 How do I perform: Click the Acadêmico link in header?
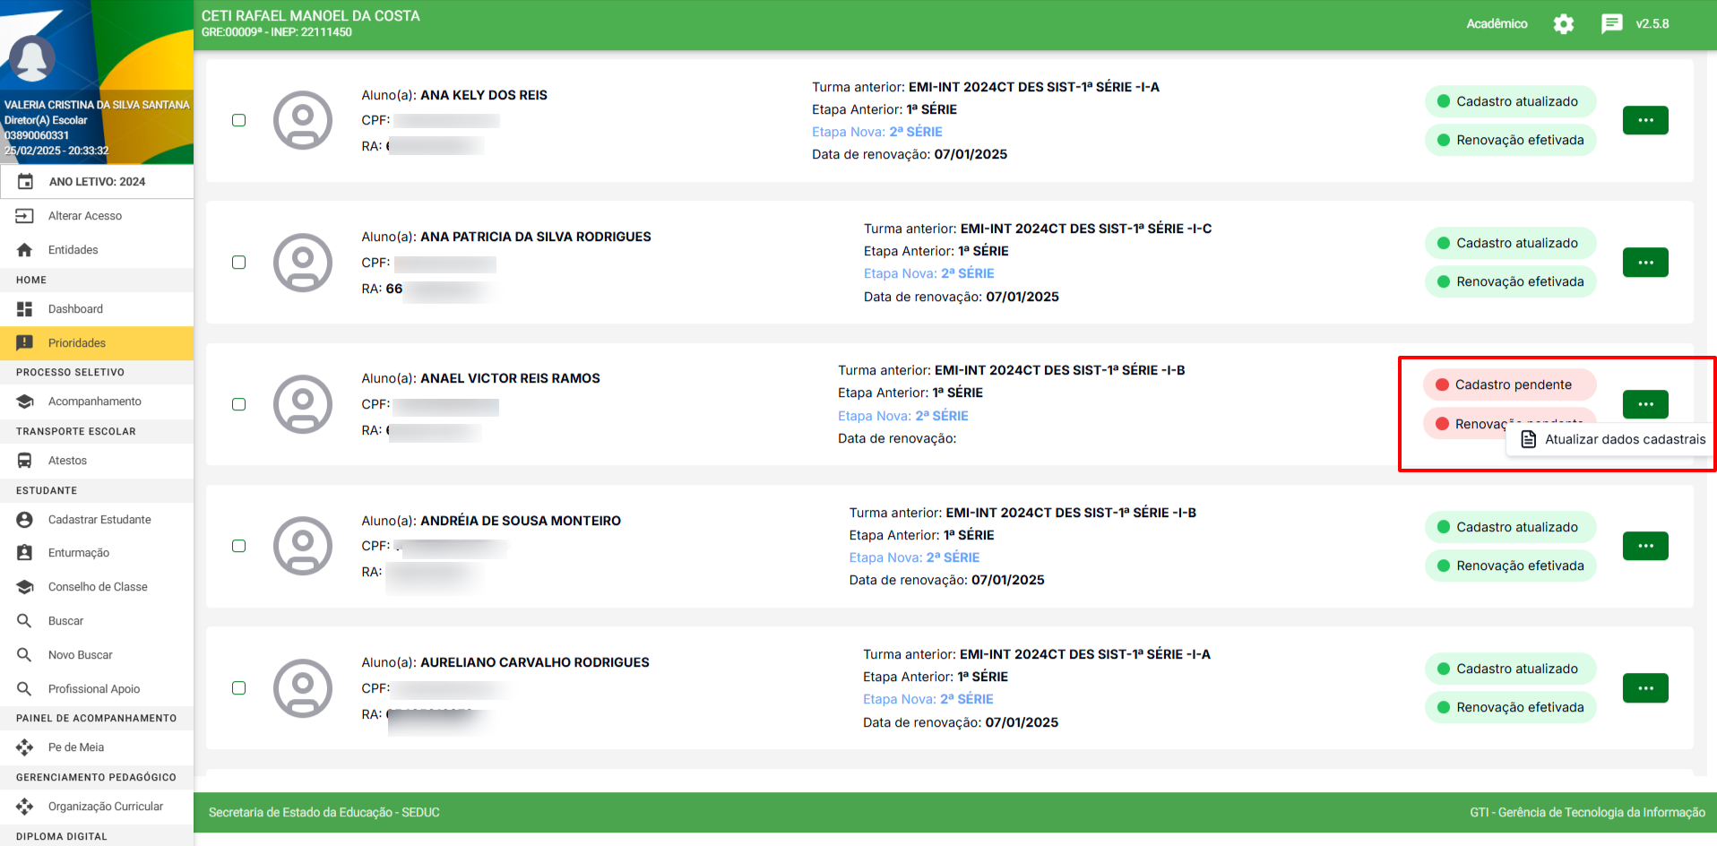click(x=1497, y=24)
